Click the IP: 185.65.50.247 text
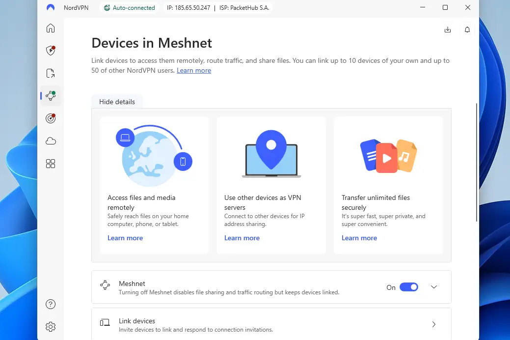Image resolution: width=510 pixels, height=340 pixels. 188,8
